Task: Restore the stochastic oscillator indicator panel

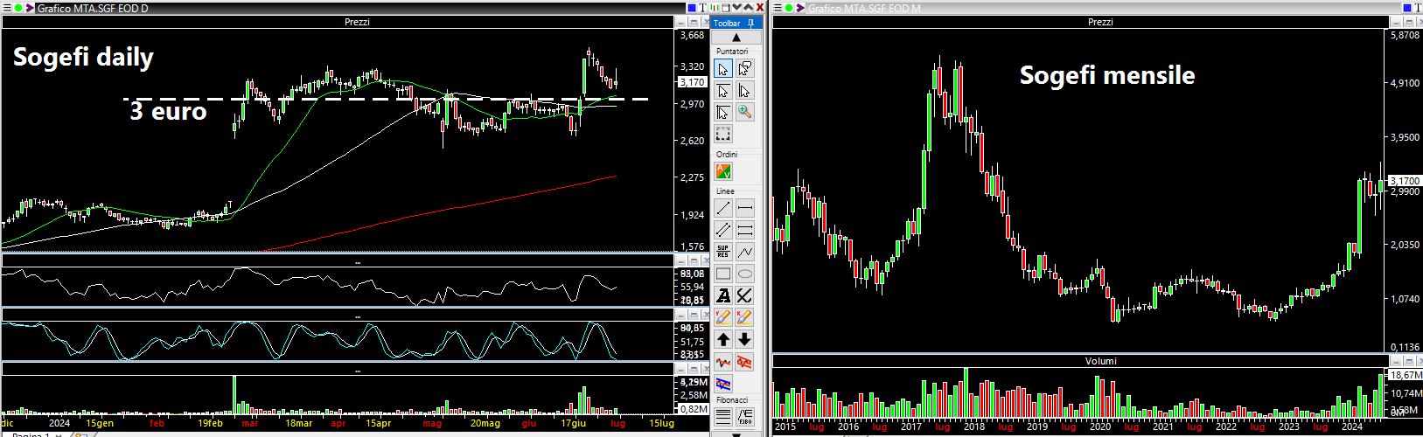Action: coord(694,314)
